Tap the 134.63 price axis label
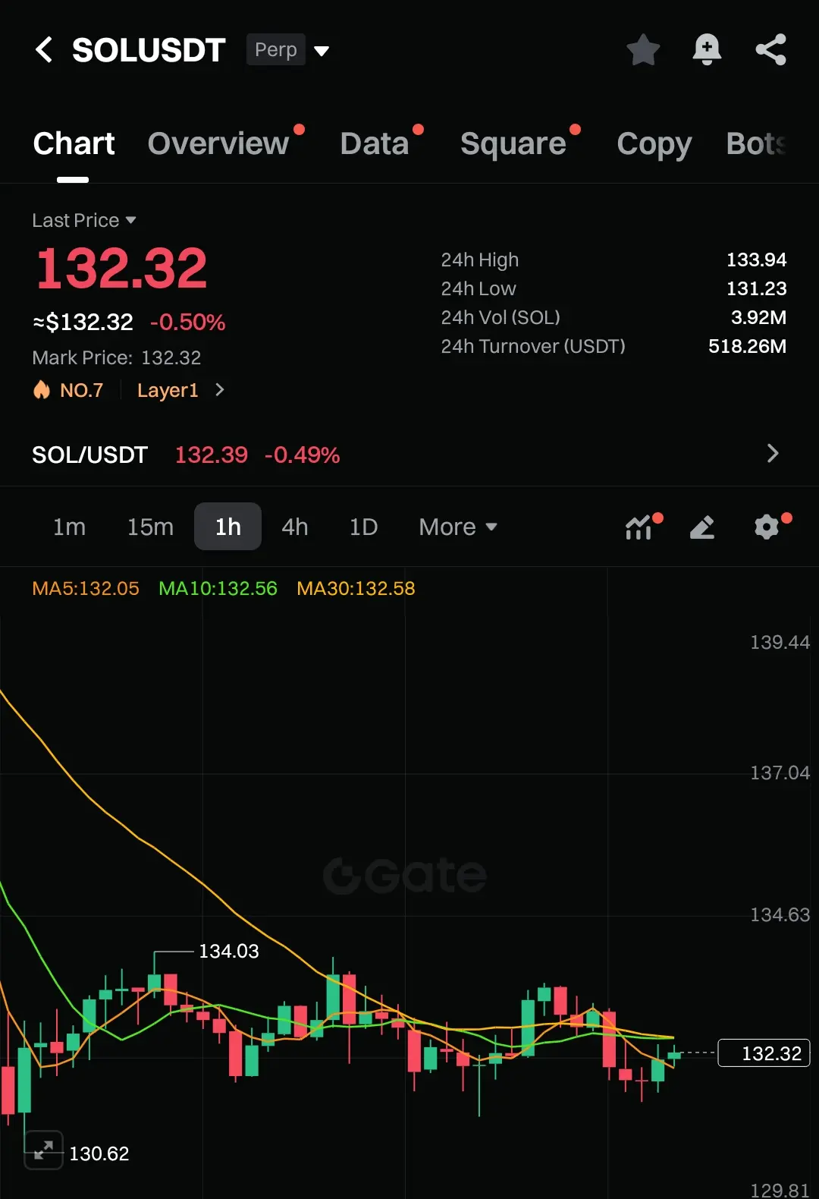Image resolution: width=819 pixels, height=1199 pixels. [780, 914]
